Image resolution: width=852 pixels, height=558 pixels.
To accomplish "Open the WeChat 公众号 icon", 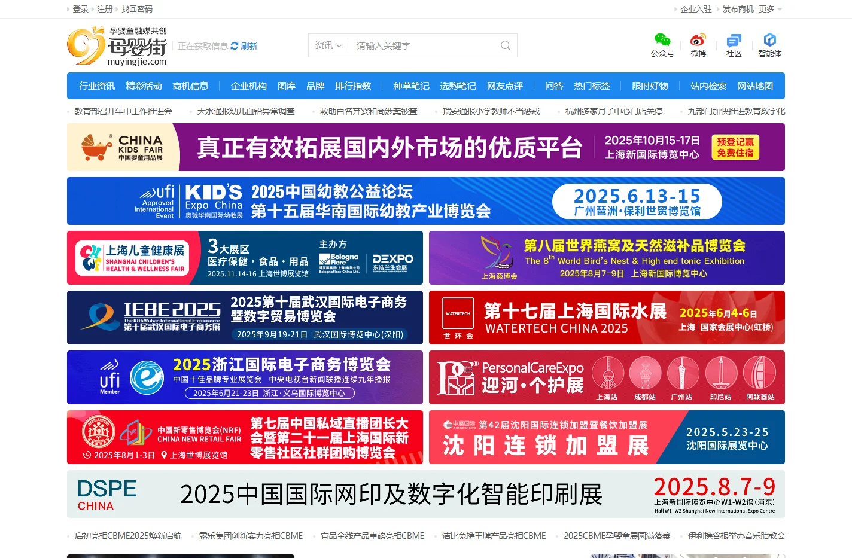I will (x=662, y=45).
